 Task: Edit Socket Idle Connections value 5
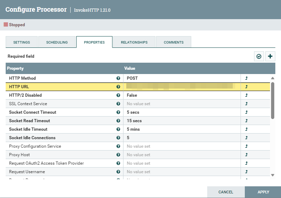point(182,138)
